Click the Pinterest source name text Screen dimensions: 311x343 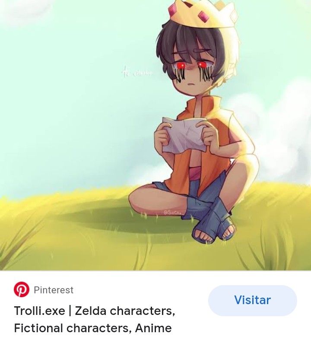coord(54,290)
